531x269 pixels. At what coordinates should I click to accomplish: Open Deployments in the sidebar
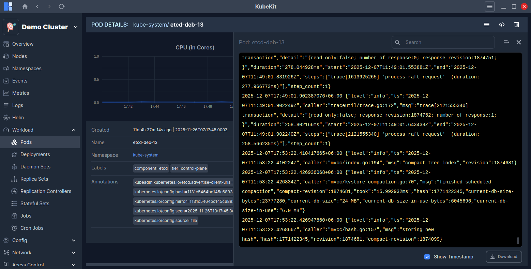click(35, 154)
